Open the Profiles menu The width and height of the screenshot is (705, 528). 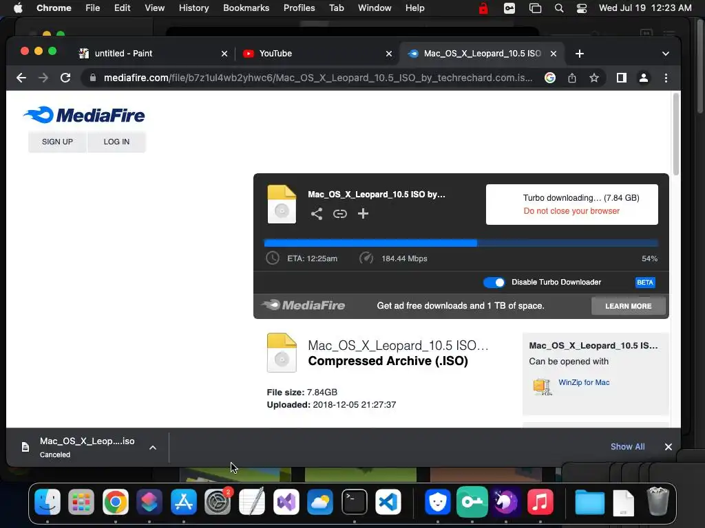[x=299, y=8]
